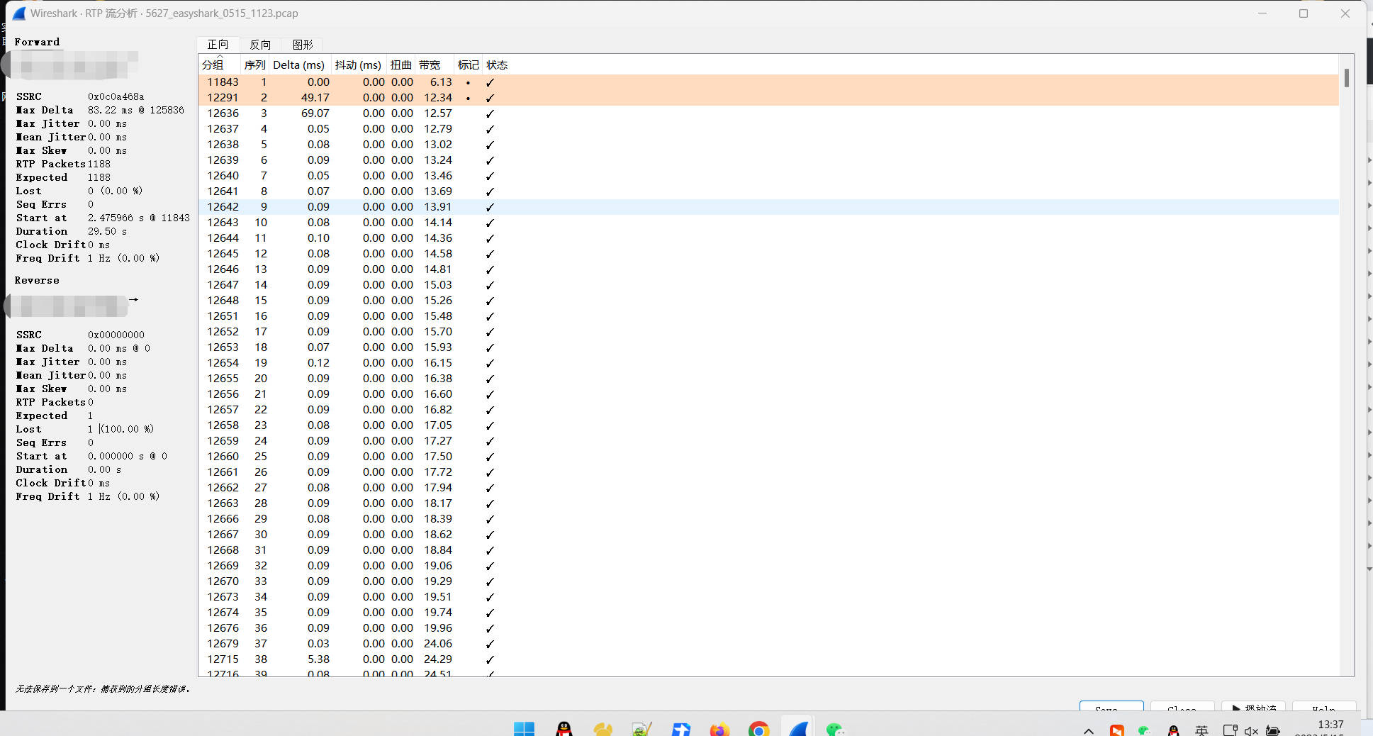Viewport: 1373px width, 736px height.
Task: Click Forward SSRC value 0x0c0a468a
Action: 116,96
